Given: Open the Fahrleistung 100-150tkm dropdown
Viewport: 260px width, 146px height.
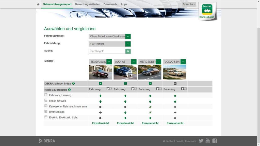Looking at the screenshot, I should pyautogui.click(x=110, y=44).
